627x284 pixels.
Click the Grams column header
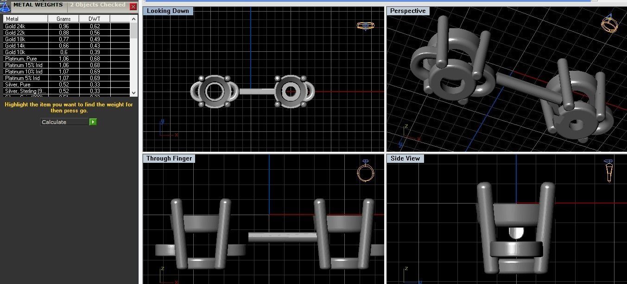tap(63, 19)
